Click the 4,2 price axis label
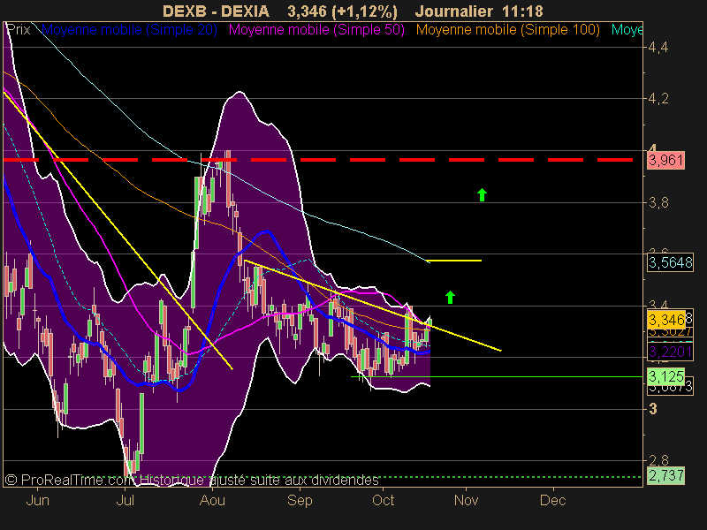 coord(658,98)
